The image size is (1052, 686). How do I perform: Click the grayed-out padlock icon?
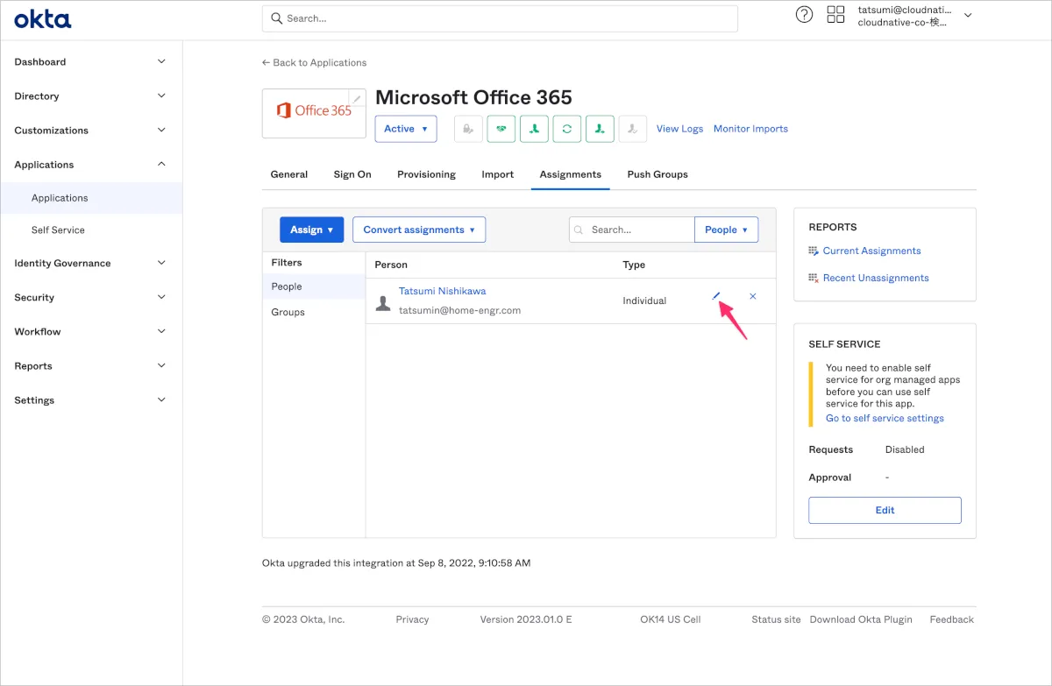tap(468, 129)
